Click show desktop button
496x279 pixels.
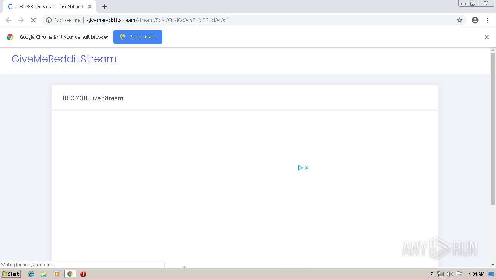click(492, 274)
